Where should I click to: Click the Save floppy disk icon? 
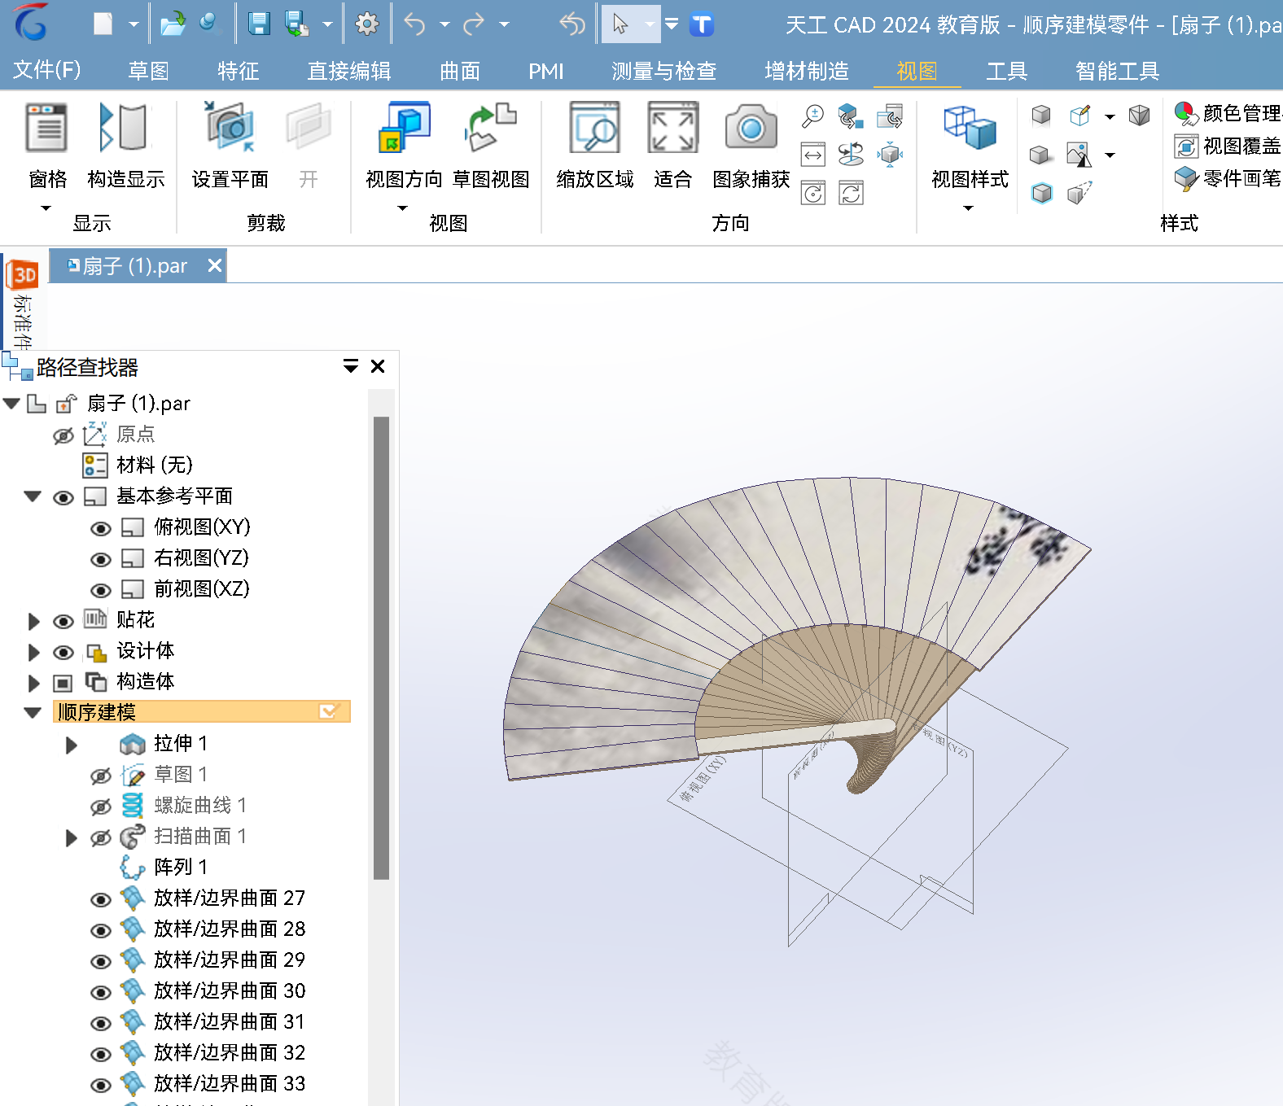pyautogui.click(x=259, y=24)
